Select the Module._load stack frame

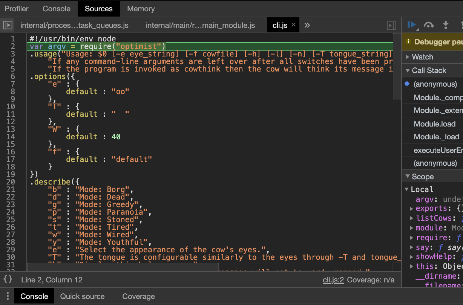click(x=433, y=137)
